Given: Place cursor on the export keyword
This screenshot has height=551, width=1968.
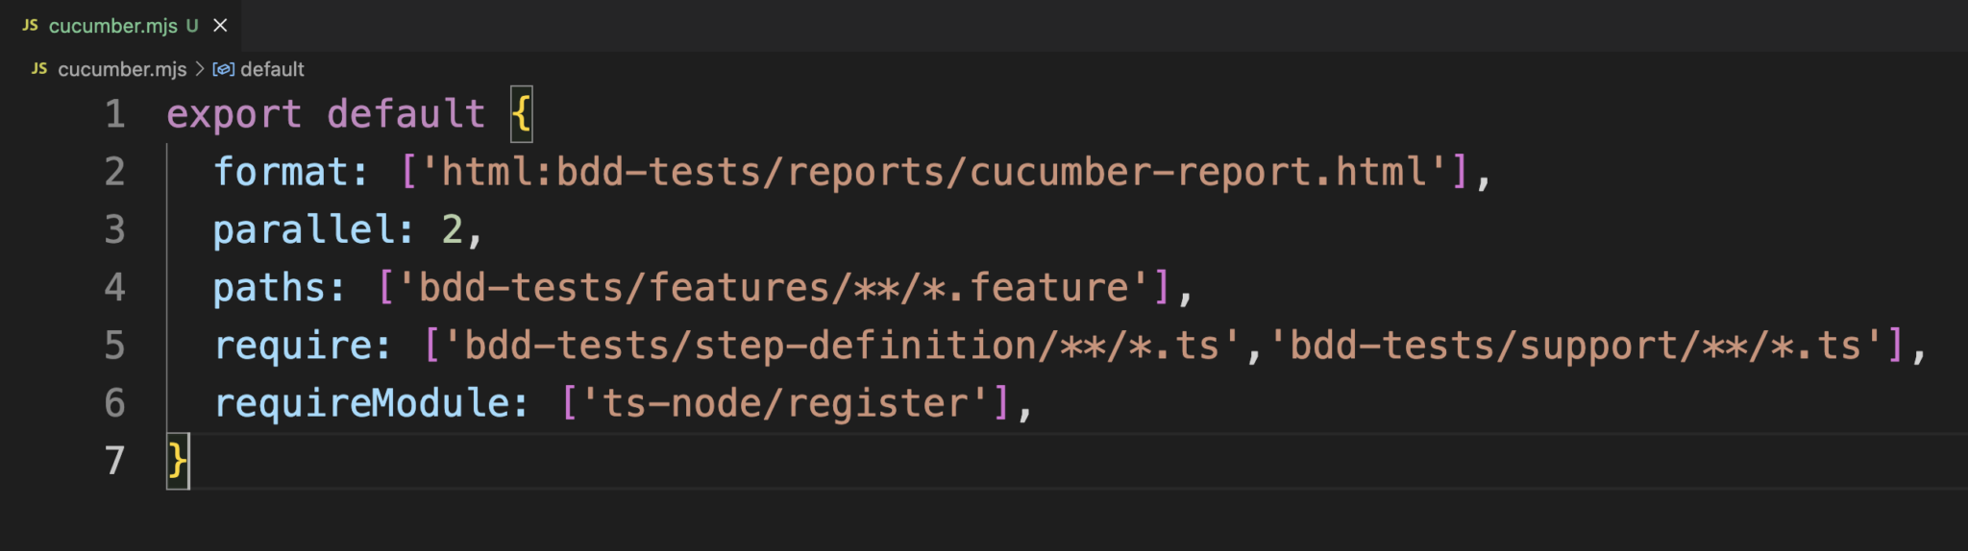Looking at the screenshot, I should click(234, 114).
